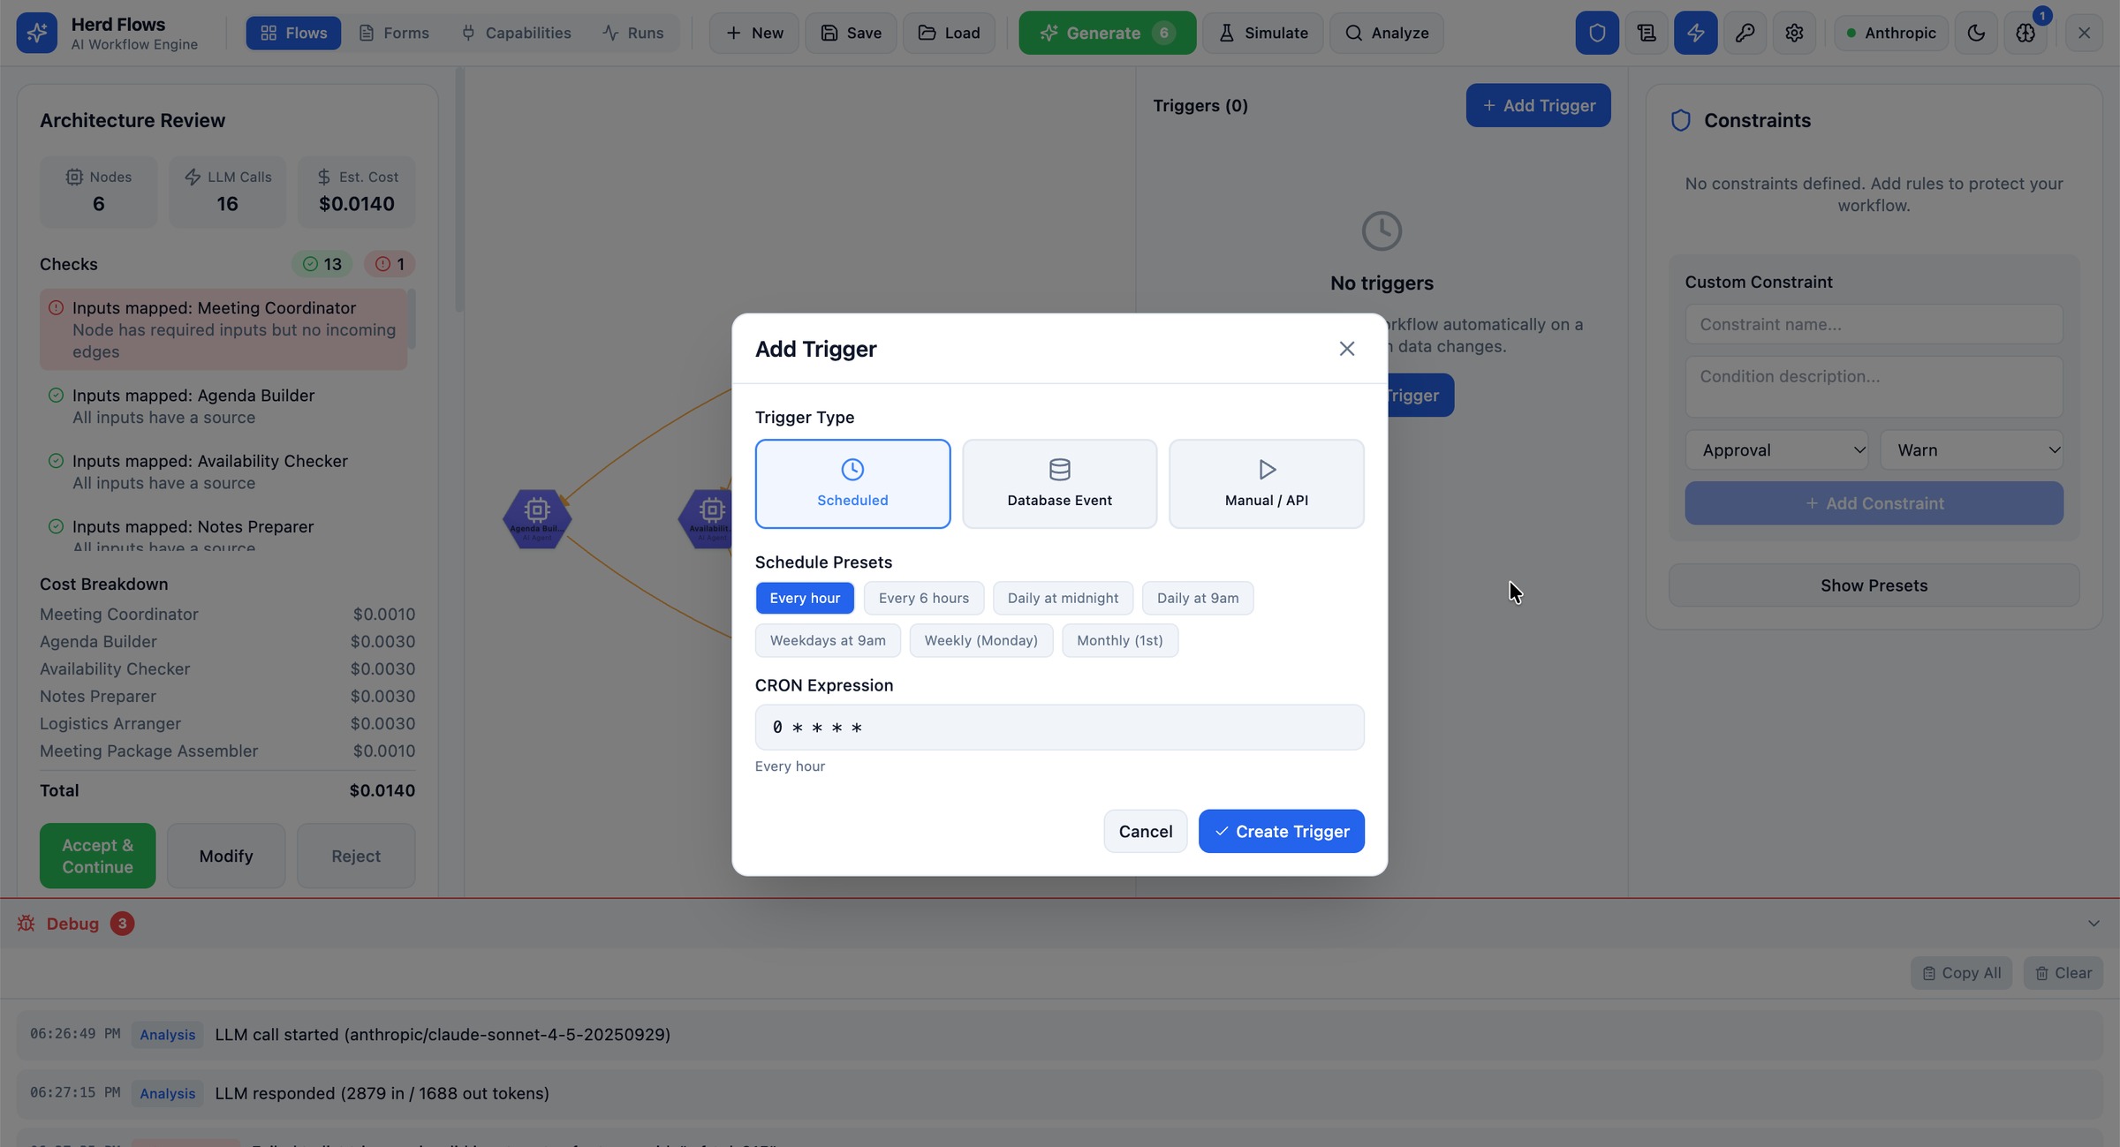Click the green Generate button

pyautogui.click(x=1107, y=33)
